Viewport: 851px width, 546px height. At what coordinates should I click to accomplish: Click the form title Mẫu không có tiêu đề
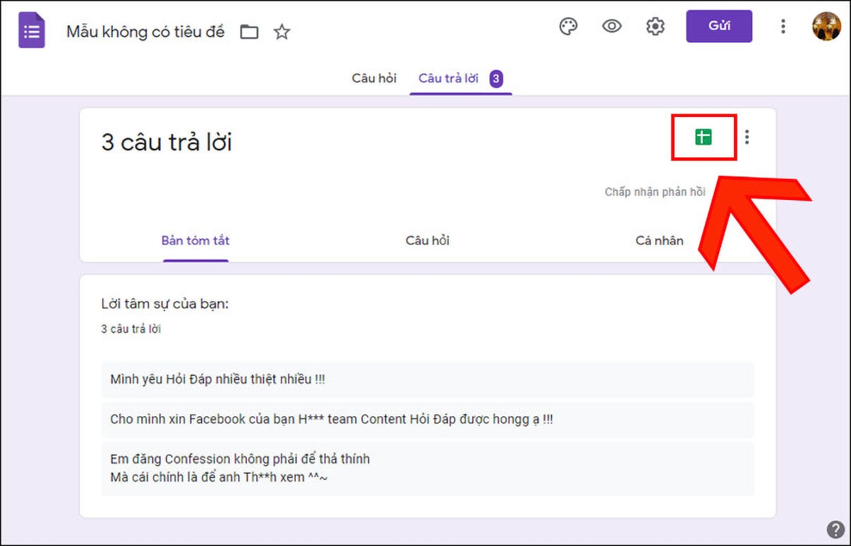[145, 31]
